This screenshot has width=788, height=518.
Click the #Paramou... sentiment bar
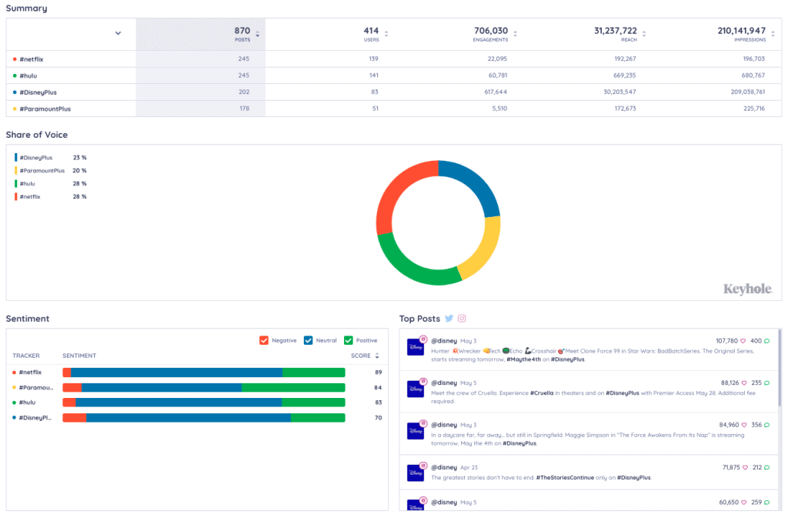click(x=203, y=387)
